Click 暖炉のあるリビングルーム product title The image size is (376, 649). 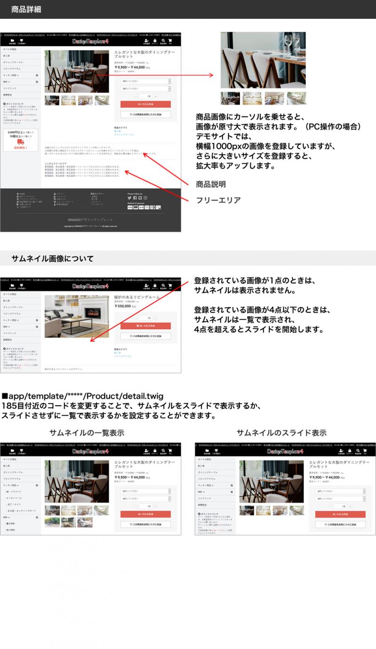[137, 298]
